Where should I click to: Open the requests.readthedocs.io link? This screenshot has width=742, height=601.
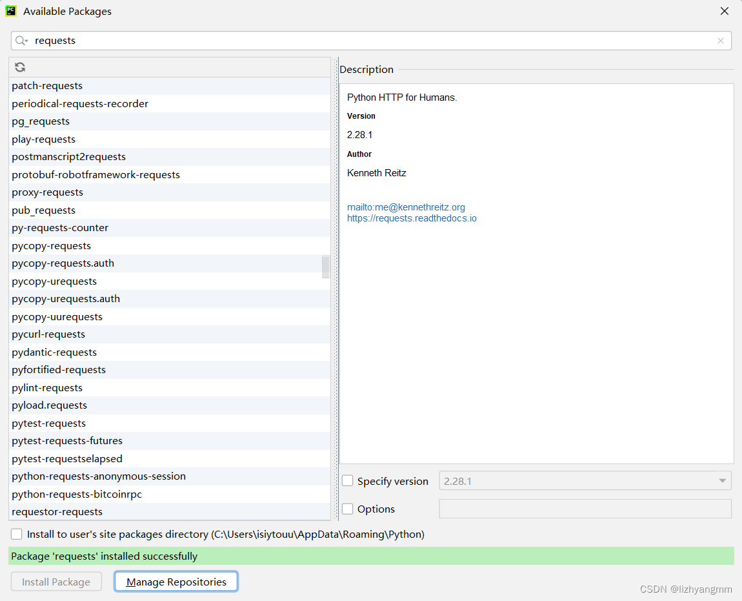coord(412,218)
